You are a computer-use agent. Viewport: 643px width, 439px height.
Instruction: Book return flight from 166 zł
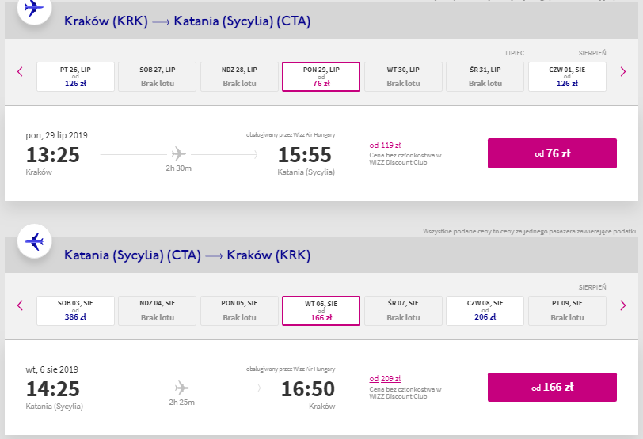(552, 387)
